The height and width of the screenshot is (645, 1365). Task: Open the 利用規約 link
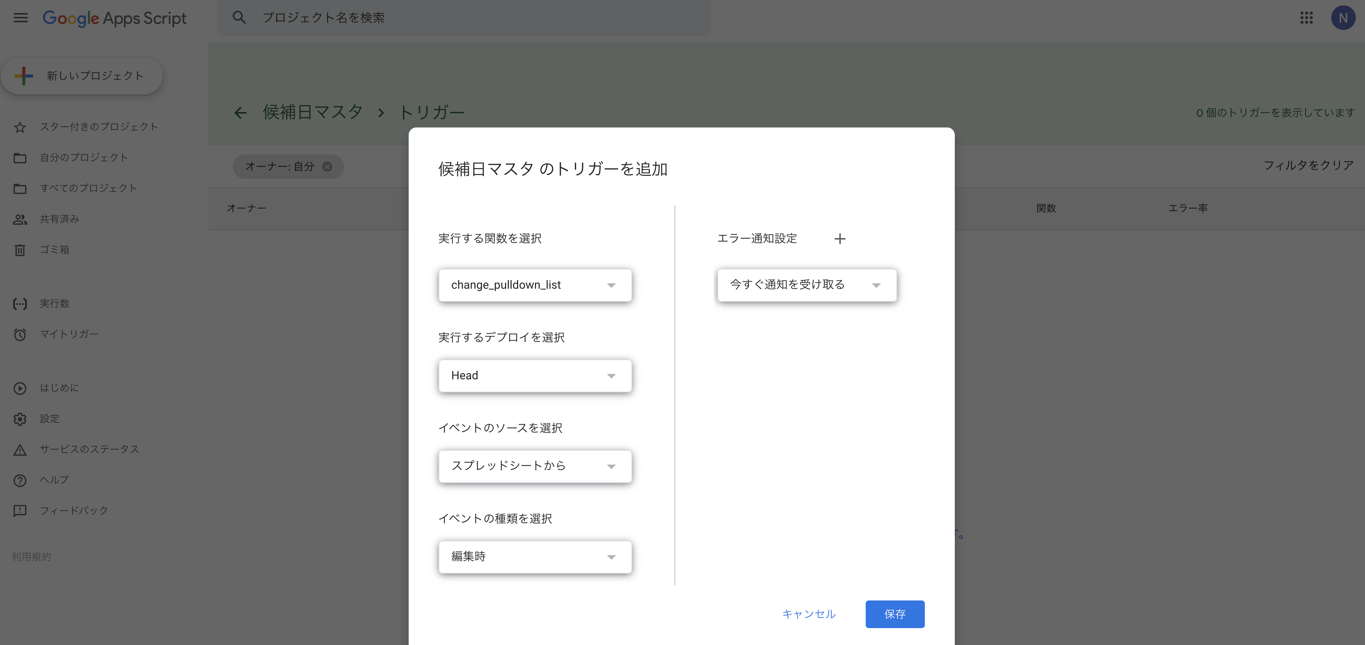pos(32,557)
